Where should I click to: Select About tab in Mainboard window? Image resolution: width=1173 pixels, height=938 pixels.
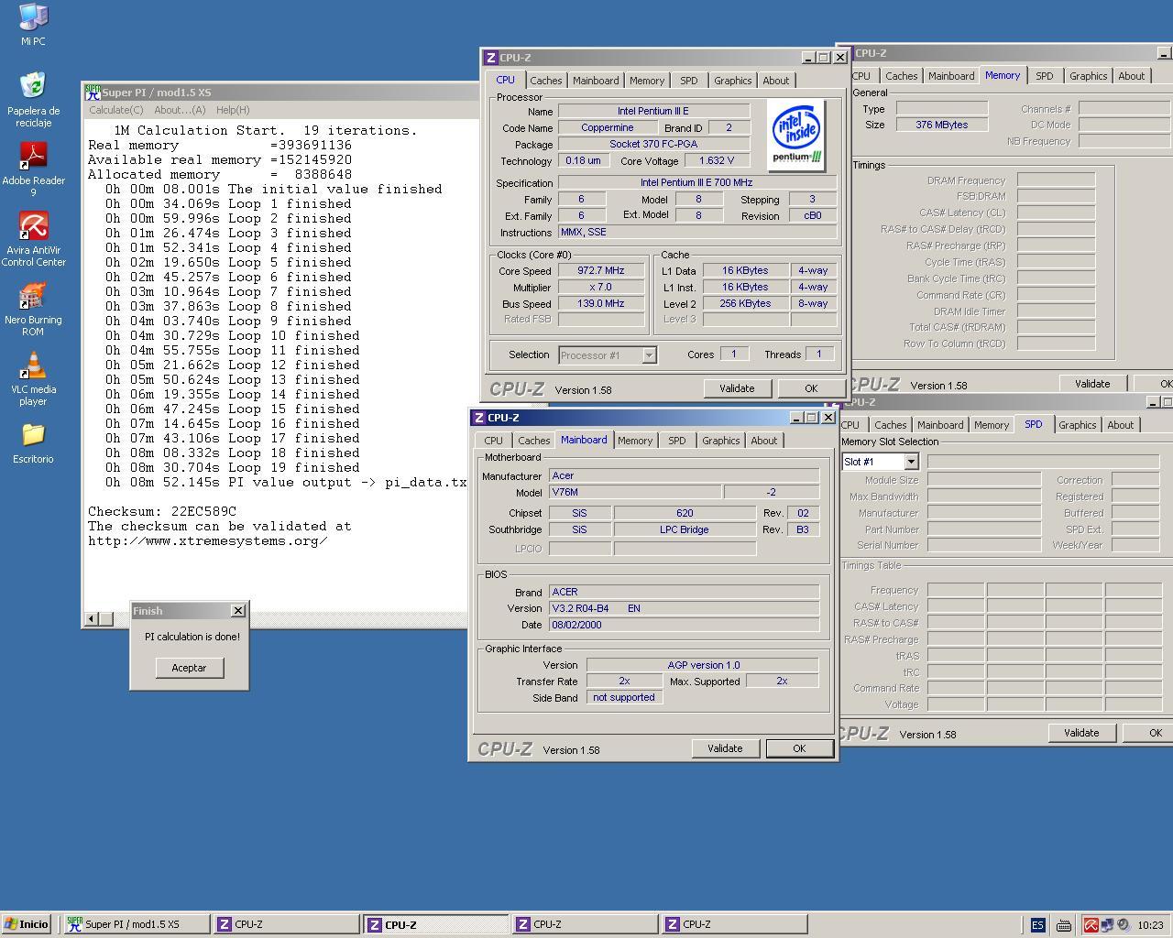pyautogui.click(x=764, y=441)
